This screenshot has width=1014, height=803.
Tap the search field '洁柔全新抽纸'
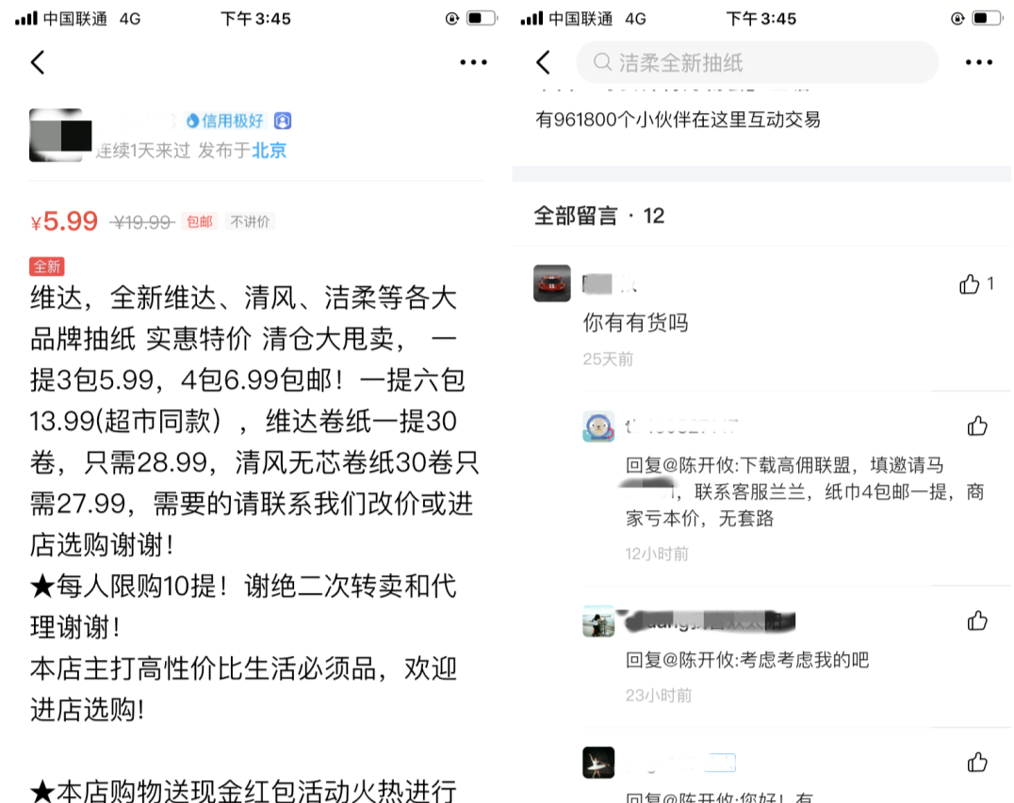[757, 63]
